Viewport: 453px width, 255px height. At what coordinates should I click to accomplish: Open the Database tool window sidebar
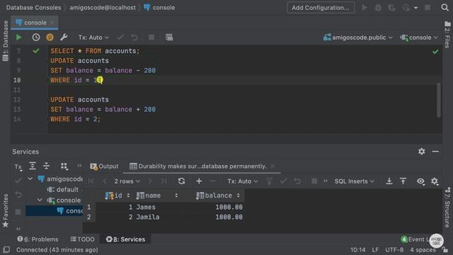coord(5,40)
